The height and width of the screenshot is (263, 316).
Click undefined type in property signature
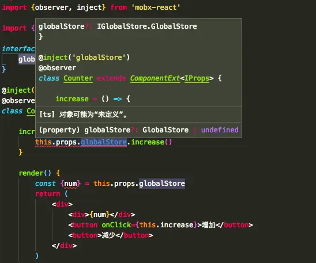pos(220,130)
